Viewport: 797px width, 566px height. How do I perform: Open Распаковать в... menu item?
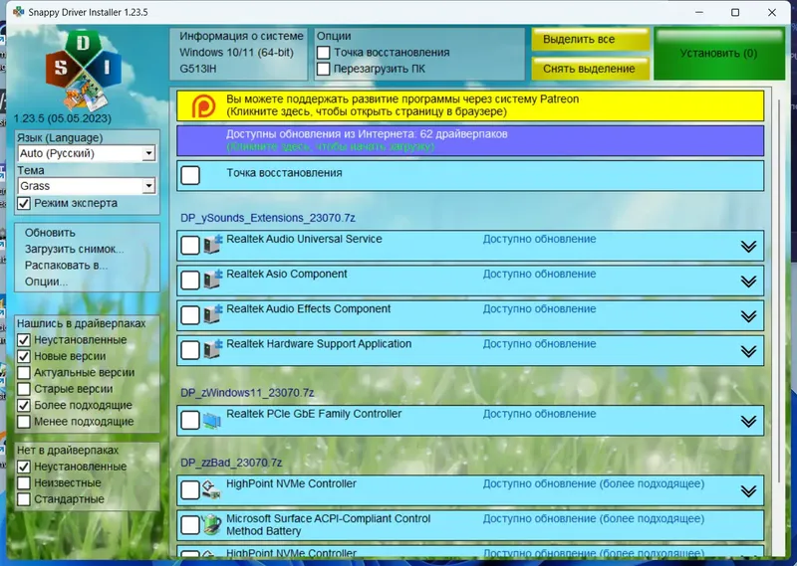point(66,265)
